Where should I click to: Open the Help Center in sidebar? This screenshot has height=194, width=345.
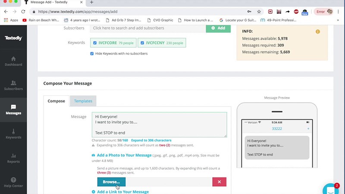tap(13, 182)
